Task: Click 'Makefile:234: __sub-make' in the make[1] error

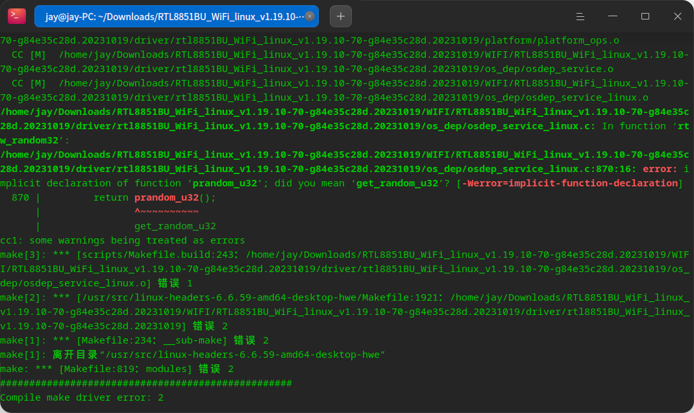Action: tap(152, 340)
